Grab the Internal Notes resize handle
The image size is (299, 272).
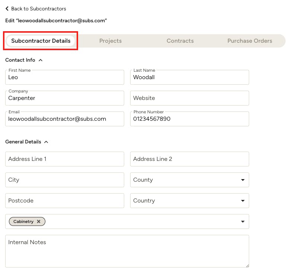[x=247, y=265]
